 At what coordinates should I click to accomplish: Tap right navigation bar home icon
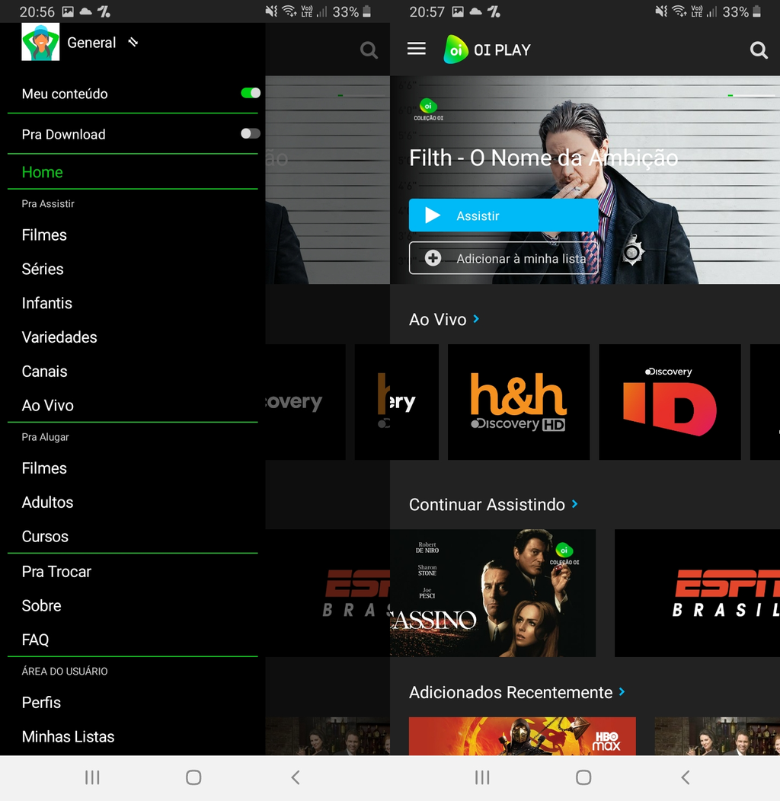(x=583, y=777)
